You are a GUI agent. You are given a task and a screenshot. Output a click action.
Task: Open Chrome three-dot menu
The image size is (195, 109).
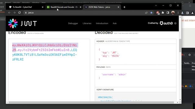tap(178, 13)
